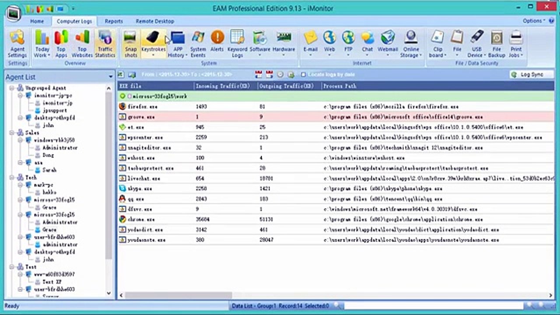Click the Process Path column header
Screen dimensions: 560x315
(x=438, y=86)
